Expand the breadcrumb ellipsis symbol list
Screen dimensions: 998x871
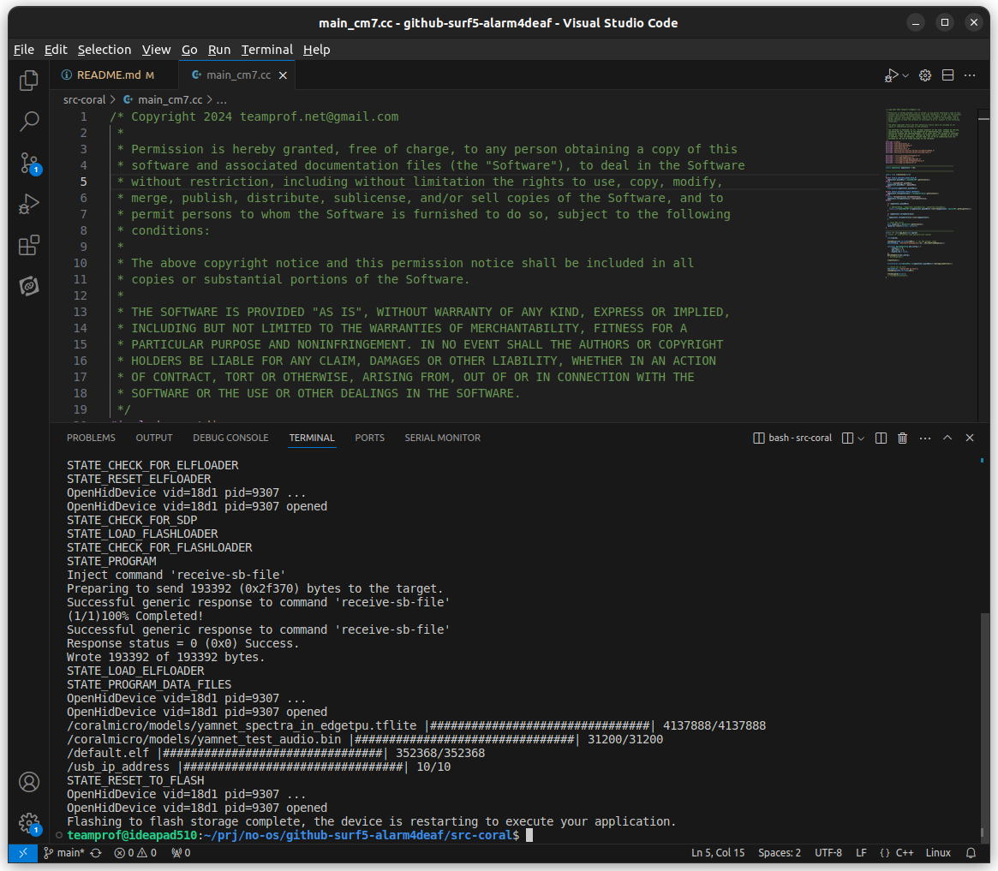pyautogui.click(x=222, y=100)
